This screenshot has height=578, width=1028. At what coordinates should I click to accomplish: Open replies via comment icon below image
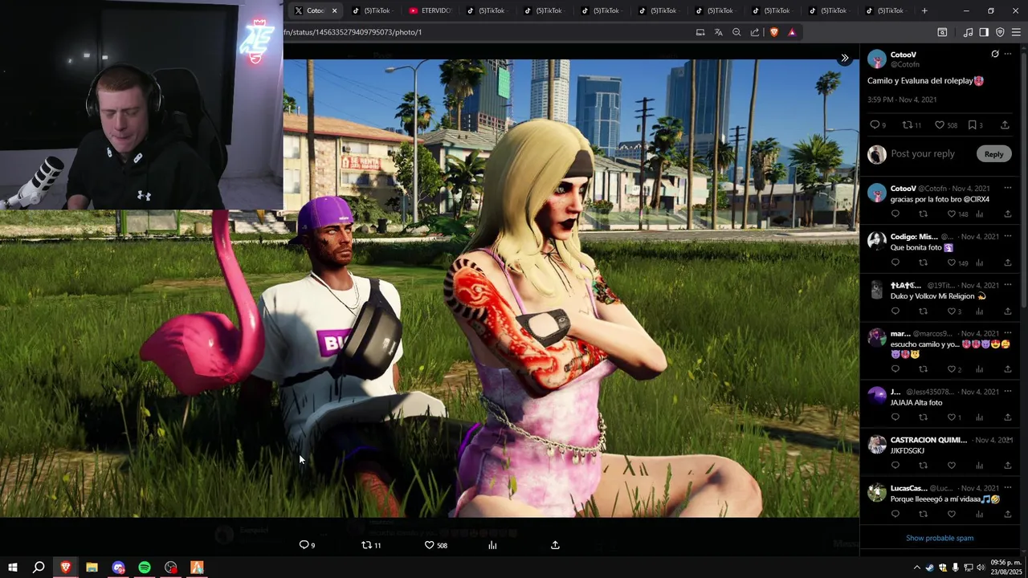(x=304, y=545)
